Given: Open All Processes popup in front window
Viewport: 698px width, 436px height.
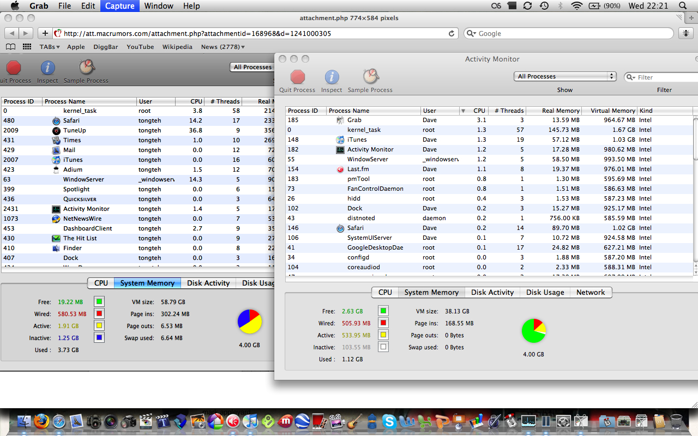Looking at the screenshot, I should tap(565, 76).
